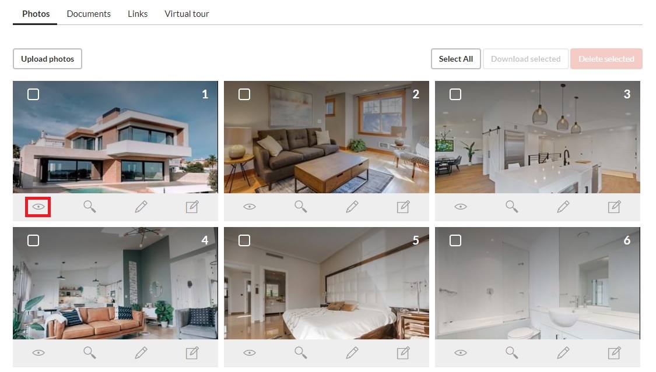Click the square edit-note icon under photo 6
Viewport: 656px width, 372px height.
click(614, 353)
